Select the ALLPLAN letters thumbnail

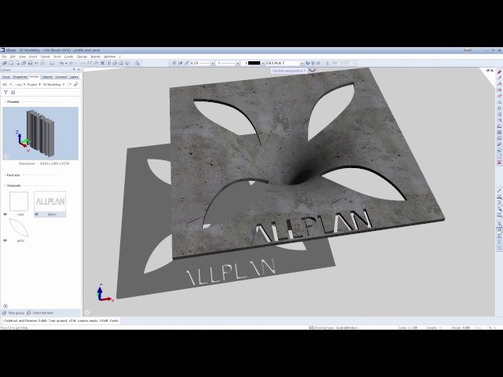coord(50,201)
